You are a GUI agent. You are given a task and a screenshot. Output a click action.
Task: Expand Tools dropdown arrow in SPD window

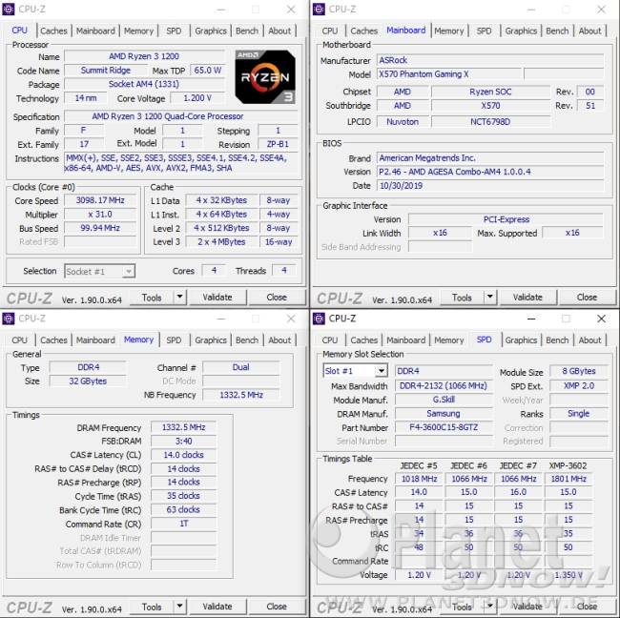(x=490, y=607)
